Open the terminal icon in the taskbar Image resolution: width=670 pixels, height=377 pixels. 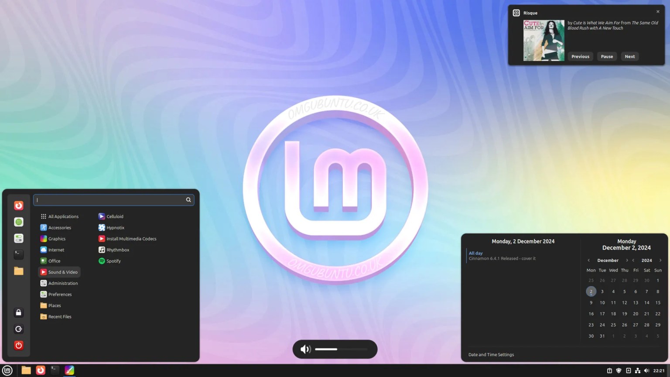(x=55, y=370)
